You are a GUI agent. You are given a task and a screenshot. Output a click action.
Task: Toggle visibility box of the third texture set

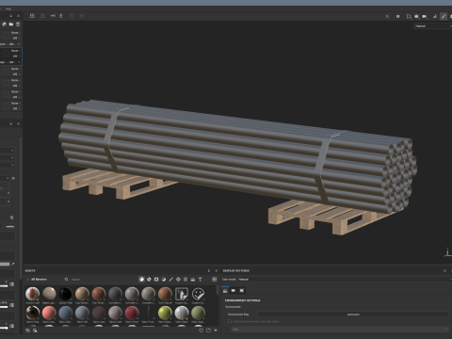click(7, 72)
